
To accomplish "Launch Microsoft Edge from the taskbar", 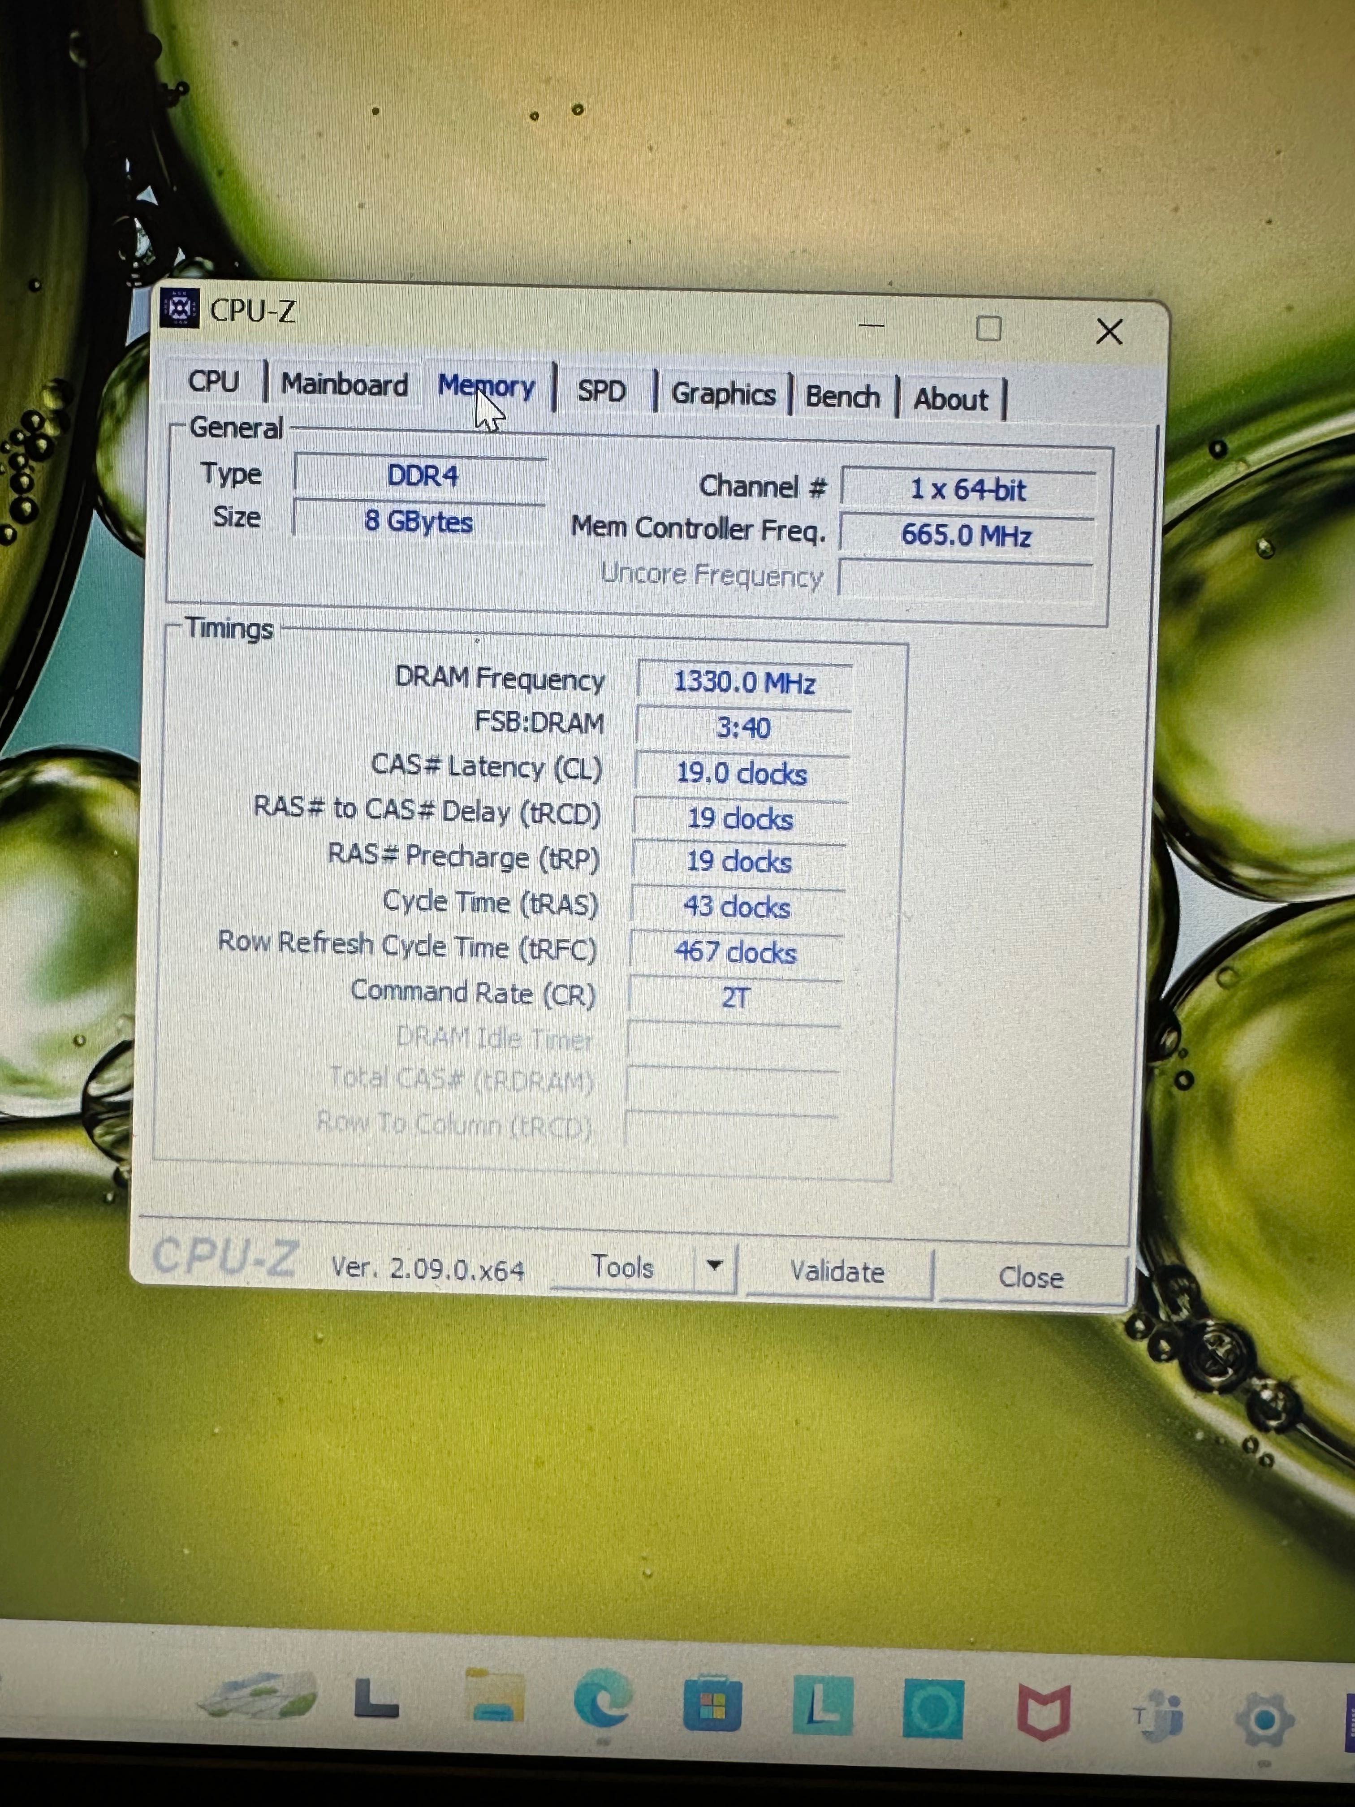I will (x=603, y=1699).
